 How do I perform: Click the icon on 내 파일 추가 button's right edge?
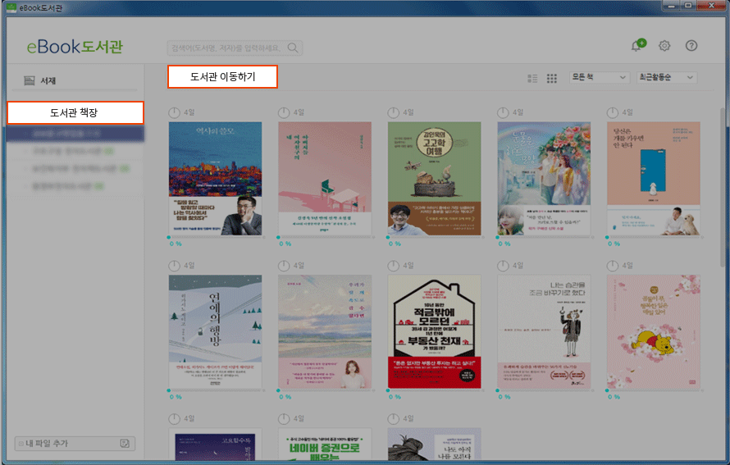124,444
